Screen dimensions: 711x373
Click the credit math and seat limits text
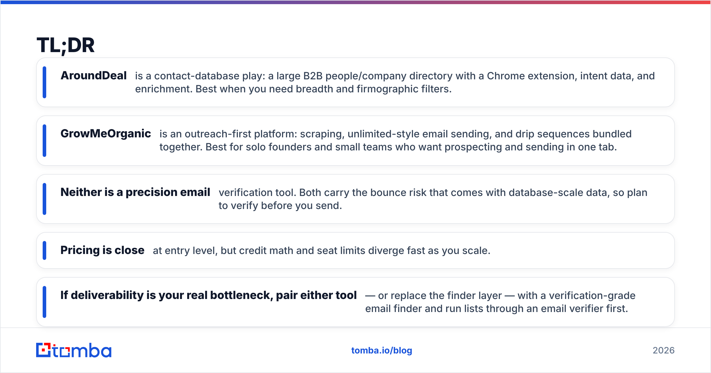coord(322,251)
